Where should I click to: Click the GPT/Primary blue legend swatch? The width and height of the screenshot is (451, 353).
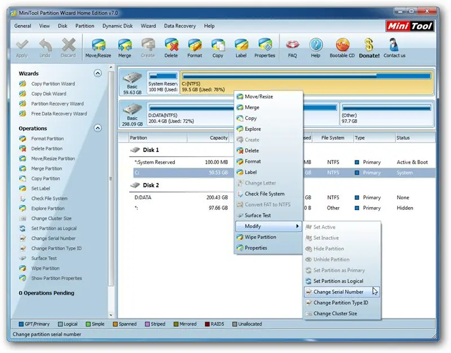21,324
